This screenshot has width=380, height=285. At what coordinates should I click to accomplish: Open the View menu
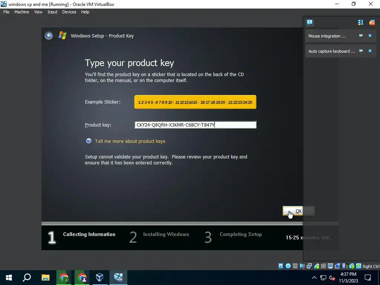[x=38, y=12]
